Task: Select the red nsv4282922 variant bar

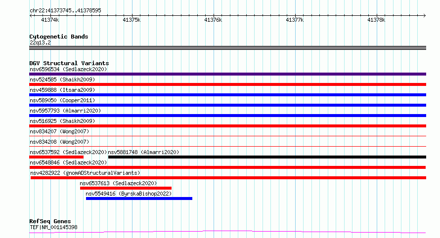Action: click(228, 178)
